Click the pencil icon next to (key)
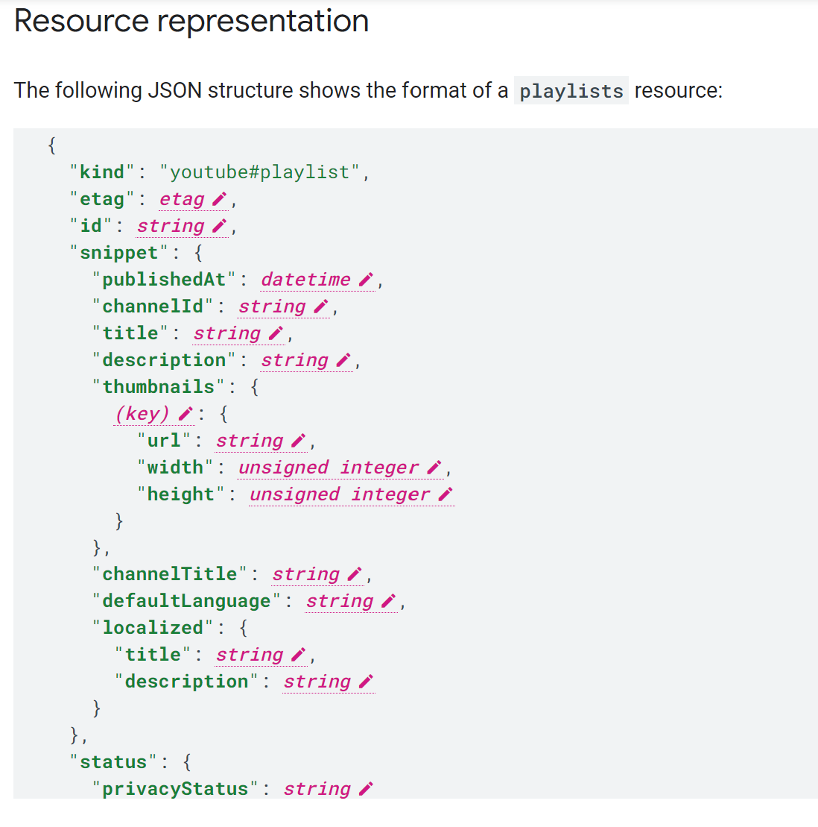The height and width of the screenshot is (827, 818). coord(186,414)
